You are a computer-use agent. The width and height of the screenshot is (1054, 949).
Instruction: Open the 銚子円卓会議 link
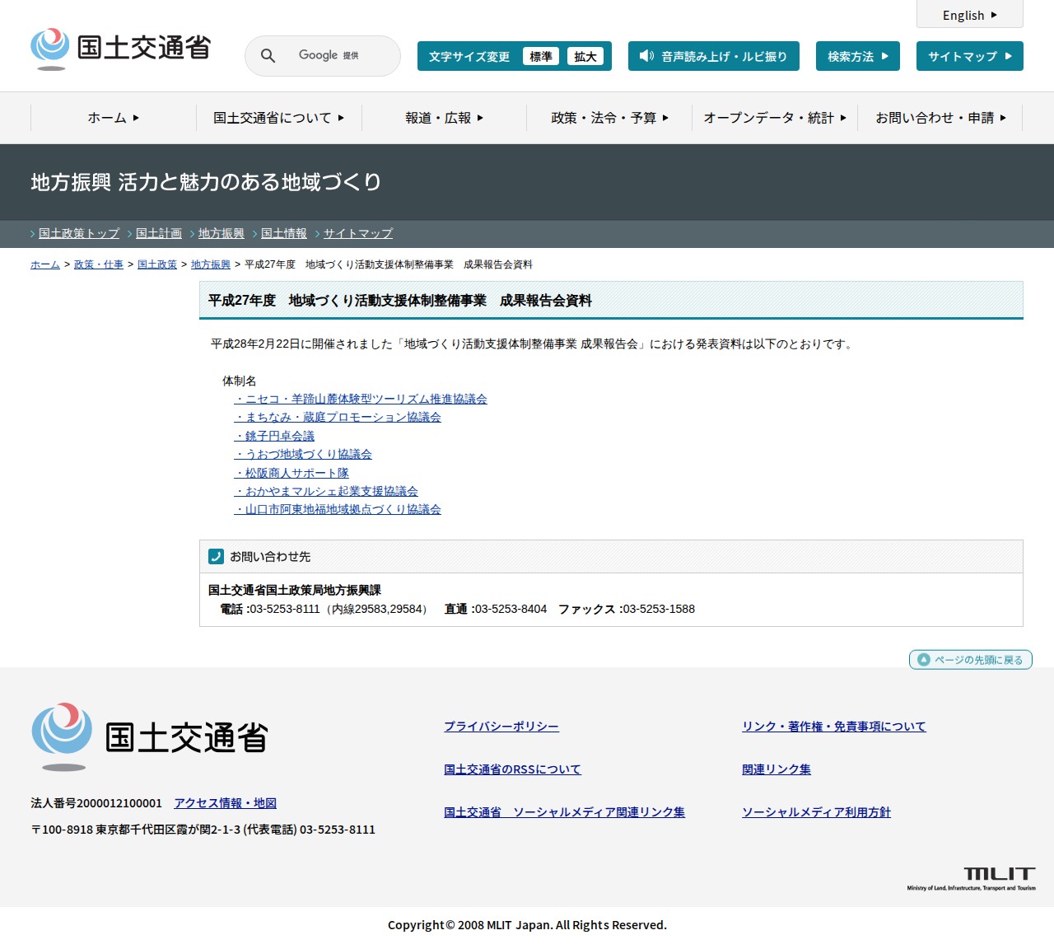[274, 436]
